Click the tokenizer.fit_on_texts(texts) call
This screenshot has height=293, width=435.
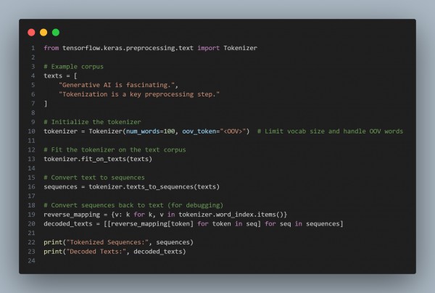(x=98, y=159)
